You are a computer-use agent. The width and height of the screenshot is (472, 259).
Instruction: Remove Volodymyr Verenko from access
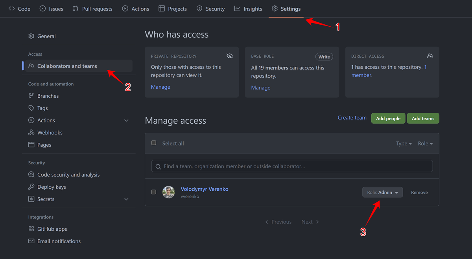click(419, 192)
